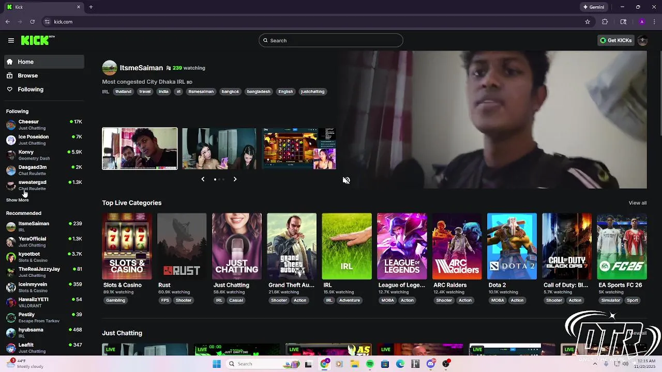The image size is (662, 372).
Task: Click the 'bangladesh' tag
Action: (x=259, y=91)
